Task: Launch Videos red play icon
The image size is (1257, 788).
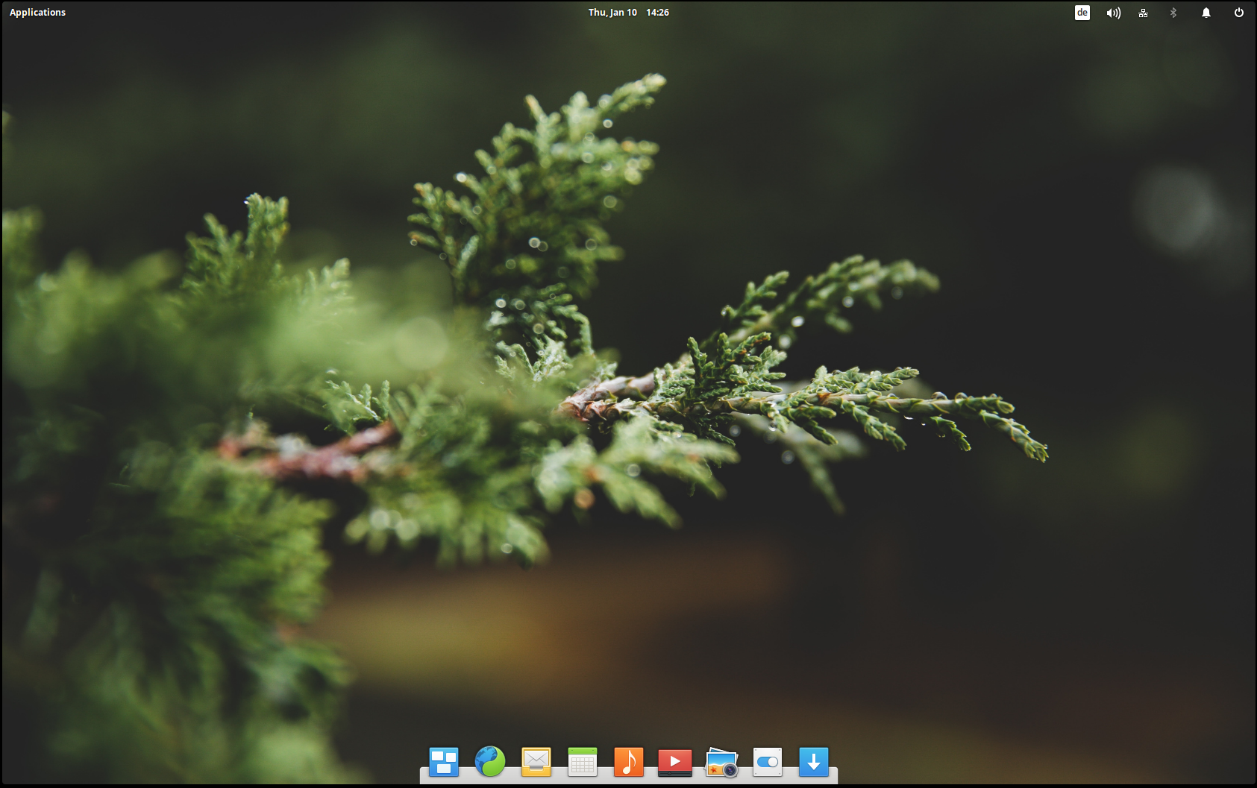Action: click(675, 762)
